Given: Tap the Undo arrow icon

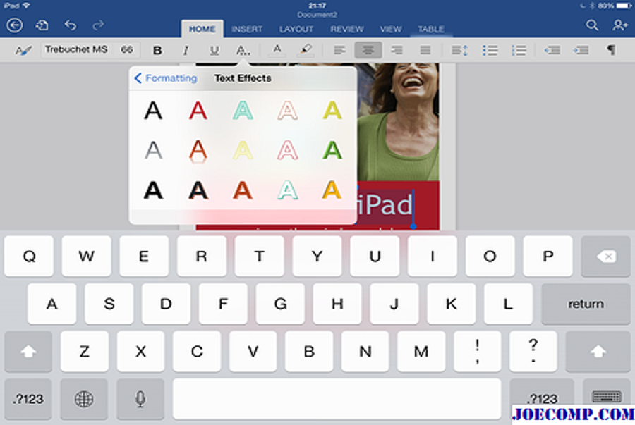Looking at the screenshot, I should tap(70, 26).
